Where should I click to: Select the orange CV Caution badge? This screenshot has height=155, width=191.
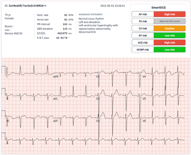170,28
